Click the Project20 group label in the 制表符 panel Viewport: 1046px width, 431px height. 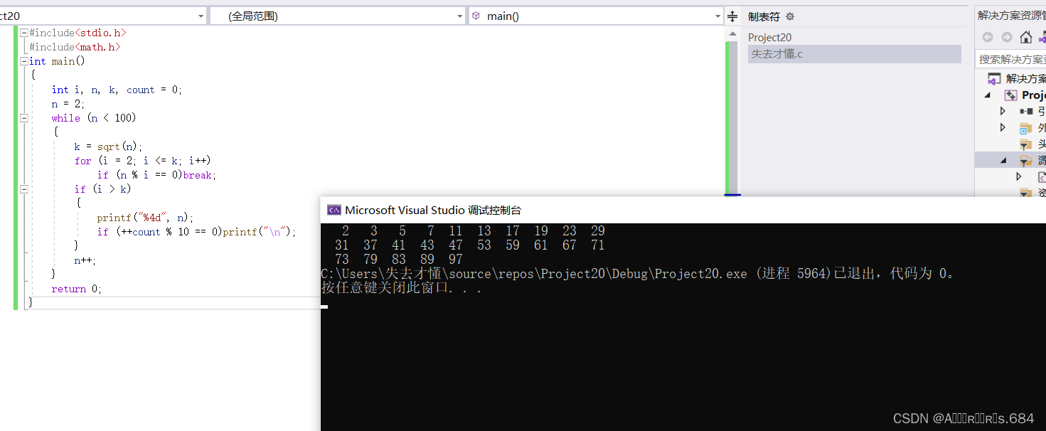pos(769,38)
